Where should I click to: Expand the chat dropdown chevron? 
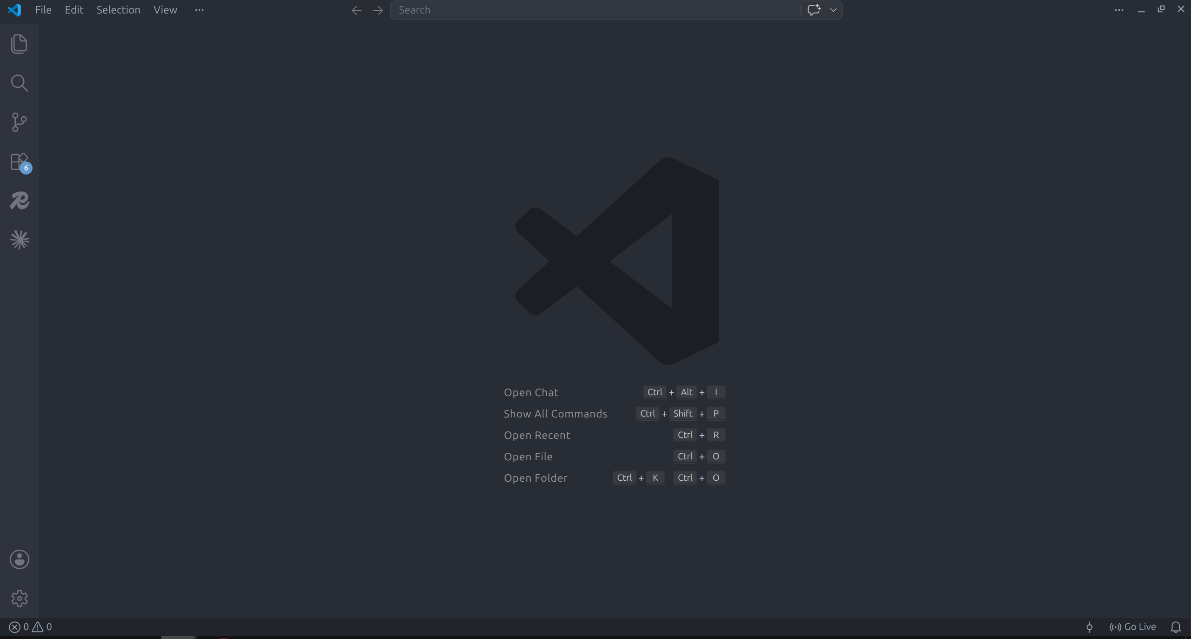click(x=833, y=10)
